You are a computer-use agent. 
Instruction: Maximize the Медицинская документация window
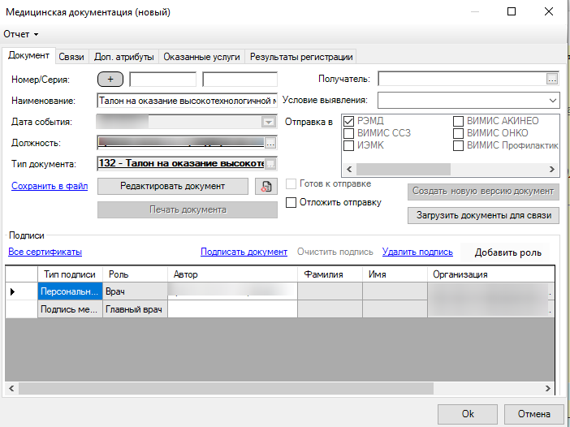tap(512, 11)
